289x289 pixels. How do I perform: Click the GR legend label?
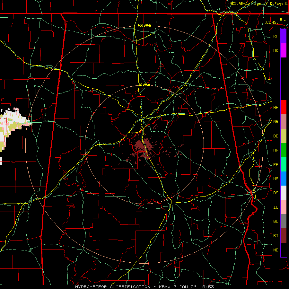276,121
